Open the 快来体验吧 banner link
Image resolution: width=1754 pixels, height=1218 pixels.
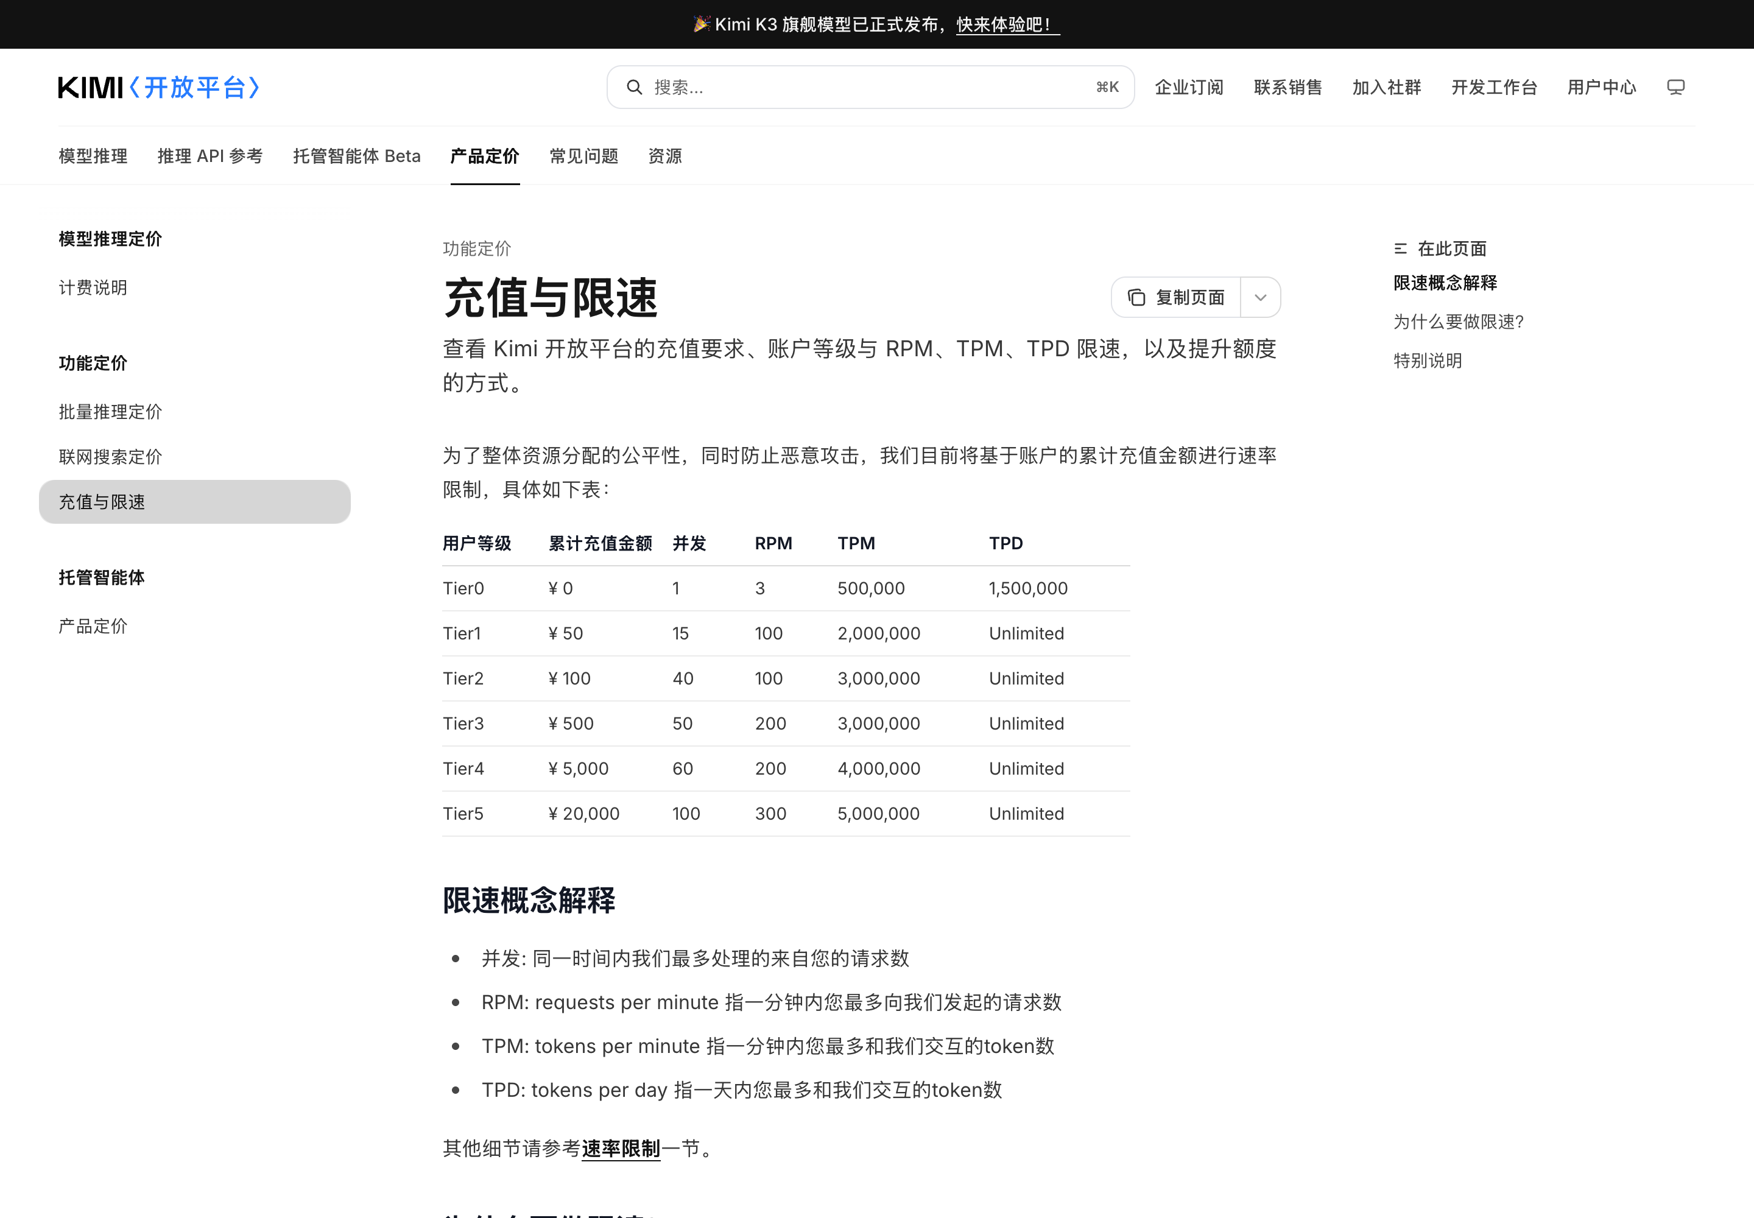1007,24
